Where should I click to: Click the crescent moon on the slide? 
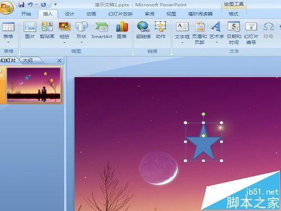158,168
